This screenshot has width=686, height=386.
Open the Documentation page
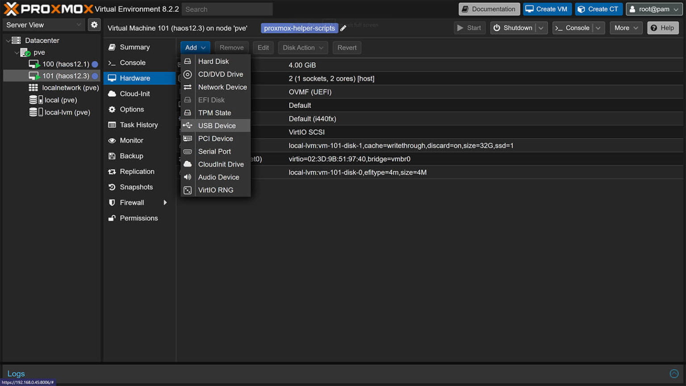pos(489,8)
